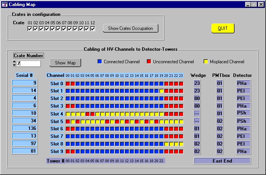Toggle the Crate 07 checkbox
The image size is (266, 175).
pyautogui.click(x=64, y=29)
